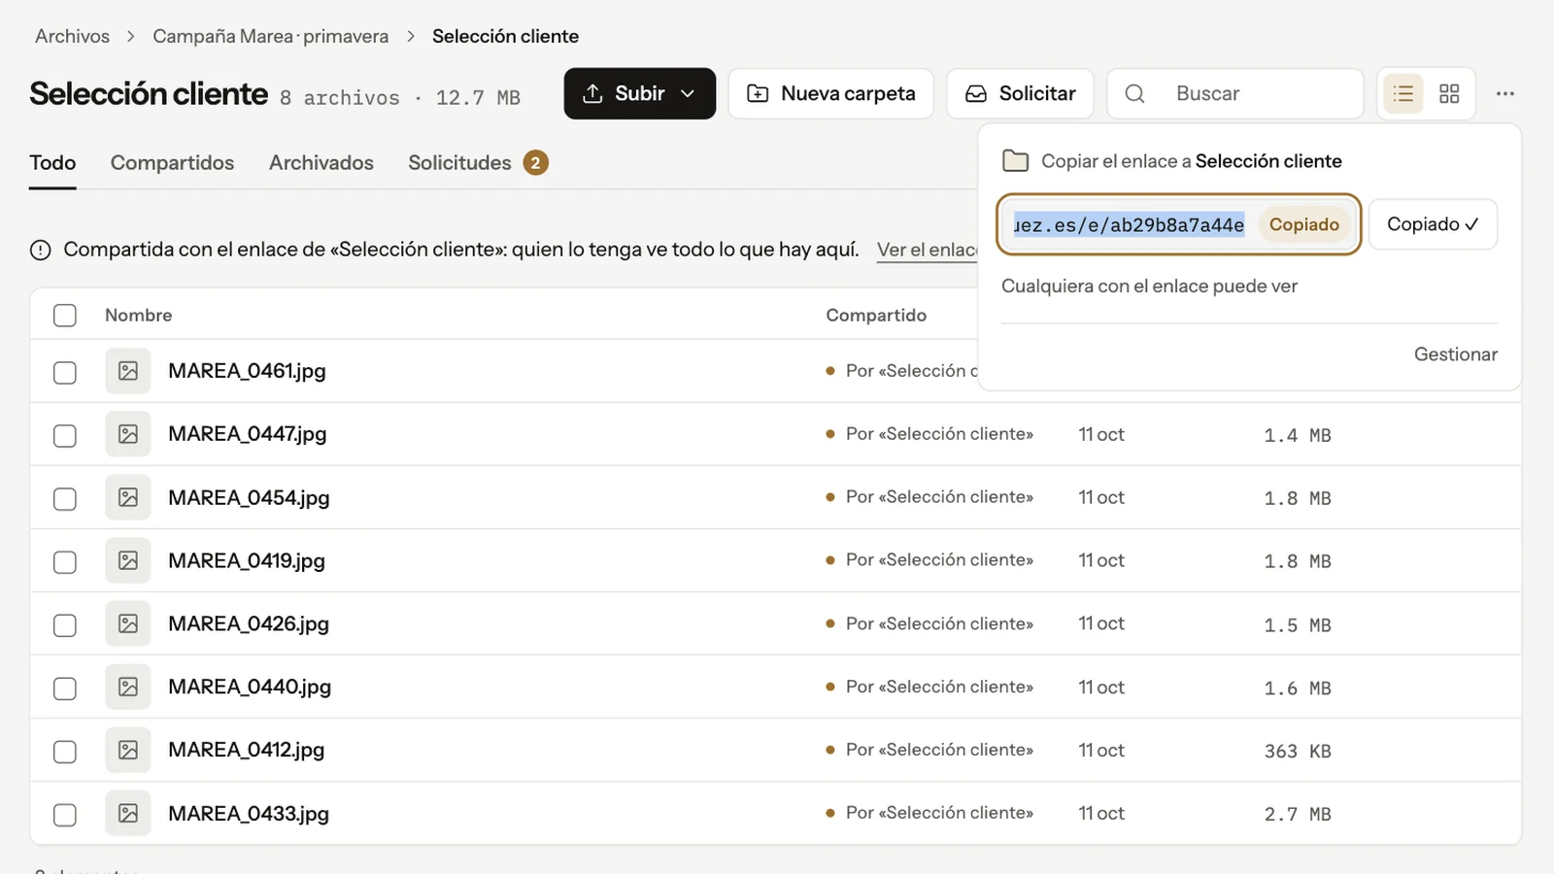Mark the MAREA_0433.jpg checkbox
Screen dimensions: 1554x874
point(65,815)
